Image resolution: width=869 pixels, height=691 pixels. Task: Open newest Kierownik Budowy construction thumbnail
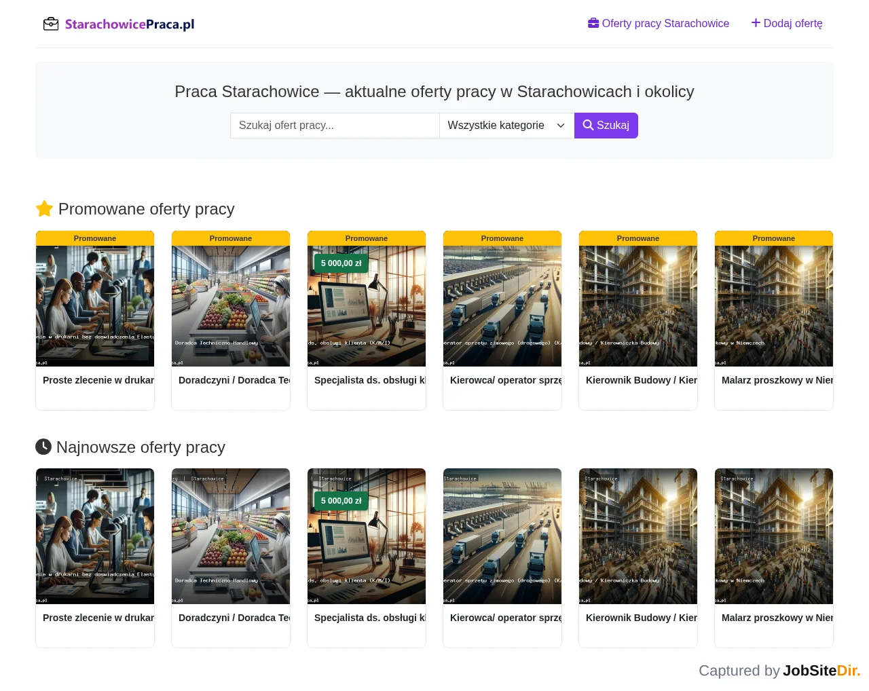638,536
